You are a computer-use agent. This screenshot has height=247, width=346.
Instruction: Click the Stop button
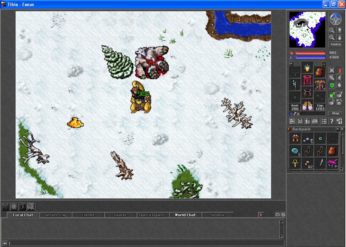pyautogui.click(x=336, y=113)
